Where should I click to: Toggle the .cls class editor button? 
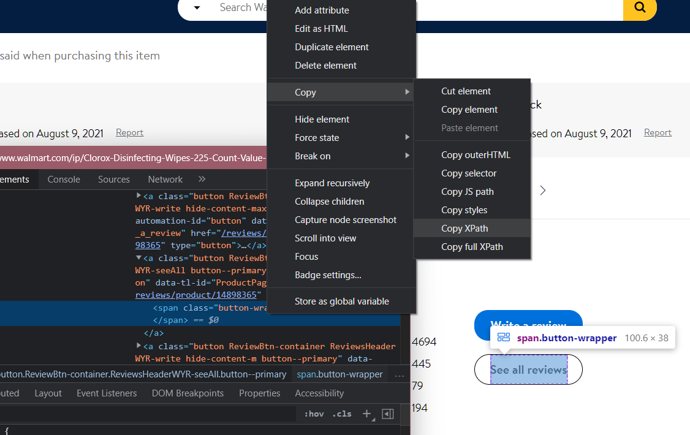point(342,414)
